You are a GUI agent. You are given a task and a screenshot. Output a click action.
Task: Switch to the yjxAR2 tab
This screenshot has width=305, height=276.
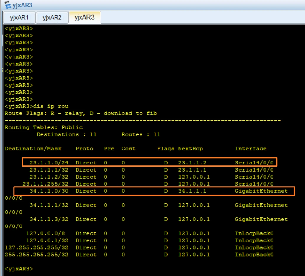click(52, 18)
